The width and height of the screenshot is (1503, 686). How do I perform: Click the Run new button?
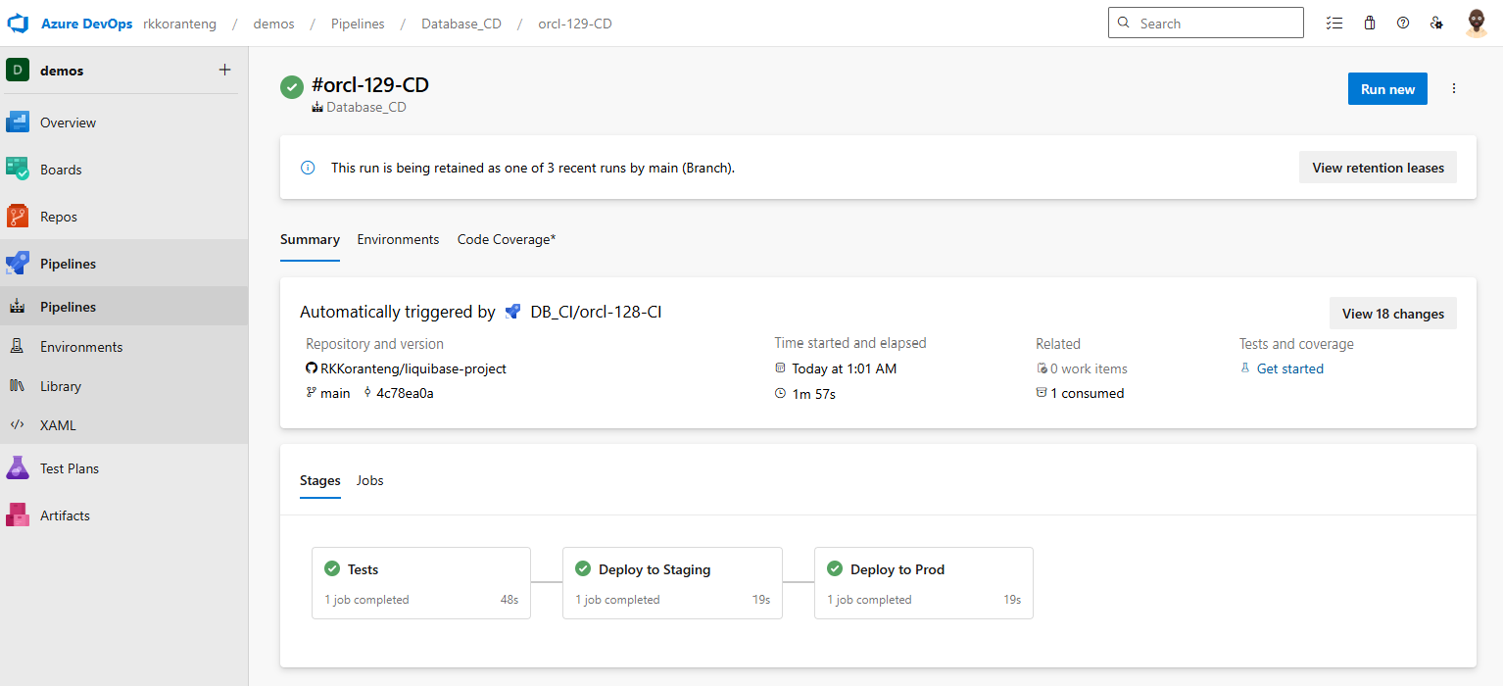(x=1387, y=89)
